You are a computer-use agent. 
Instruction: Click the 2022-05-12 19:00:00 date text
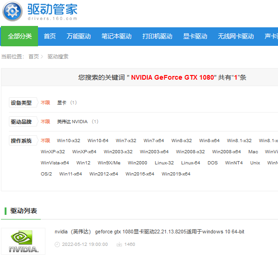85,244
